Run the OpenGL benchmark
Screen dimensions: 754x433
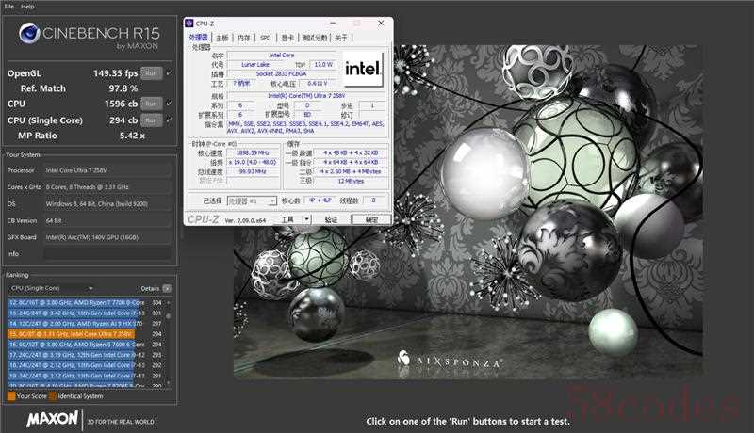(x=150, y=72)
